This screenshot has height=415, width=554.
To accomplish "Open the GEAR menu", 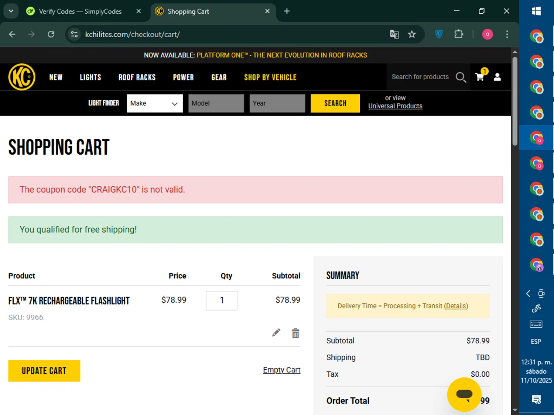I will [219, 77].
